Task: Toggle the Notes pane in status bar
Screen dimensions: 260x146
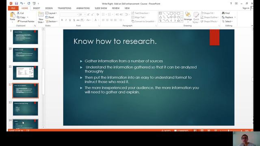Action: pyautogui.click(x=166, y=131)
